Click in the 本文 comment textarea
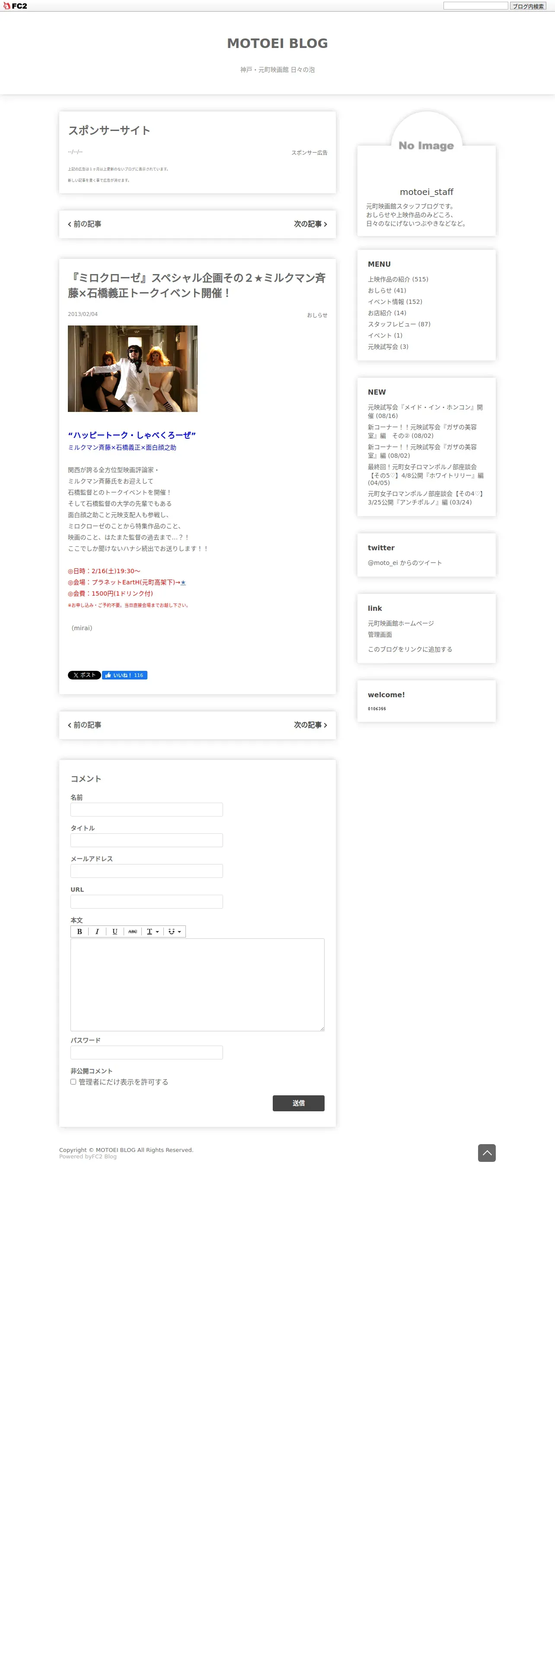Image resolution: width=555 pixels, height=1665 pixels. click(x=197, y=984)
